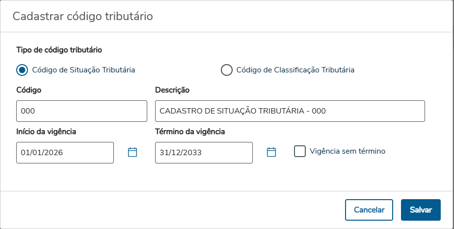Image resolution: width=454 pixels, height=229 pixels.
Task: Save the form with the Salvar button
Action: pyautogui.click(x=421, y=210)
